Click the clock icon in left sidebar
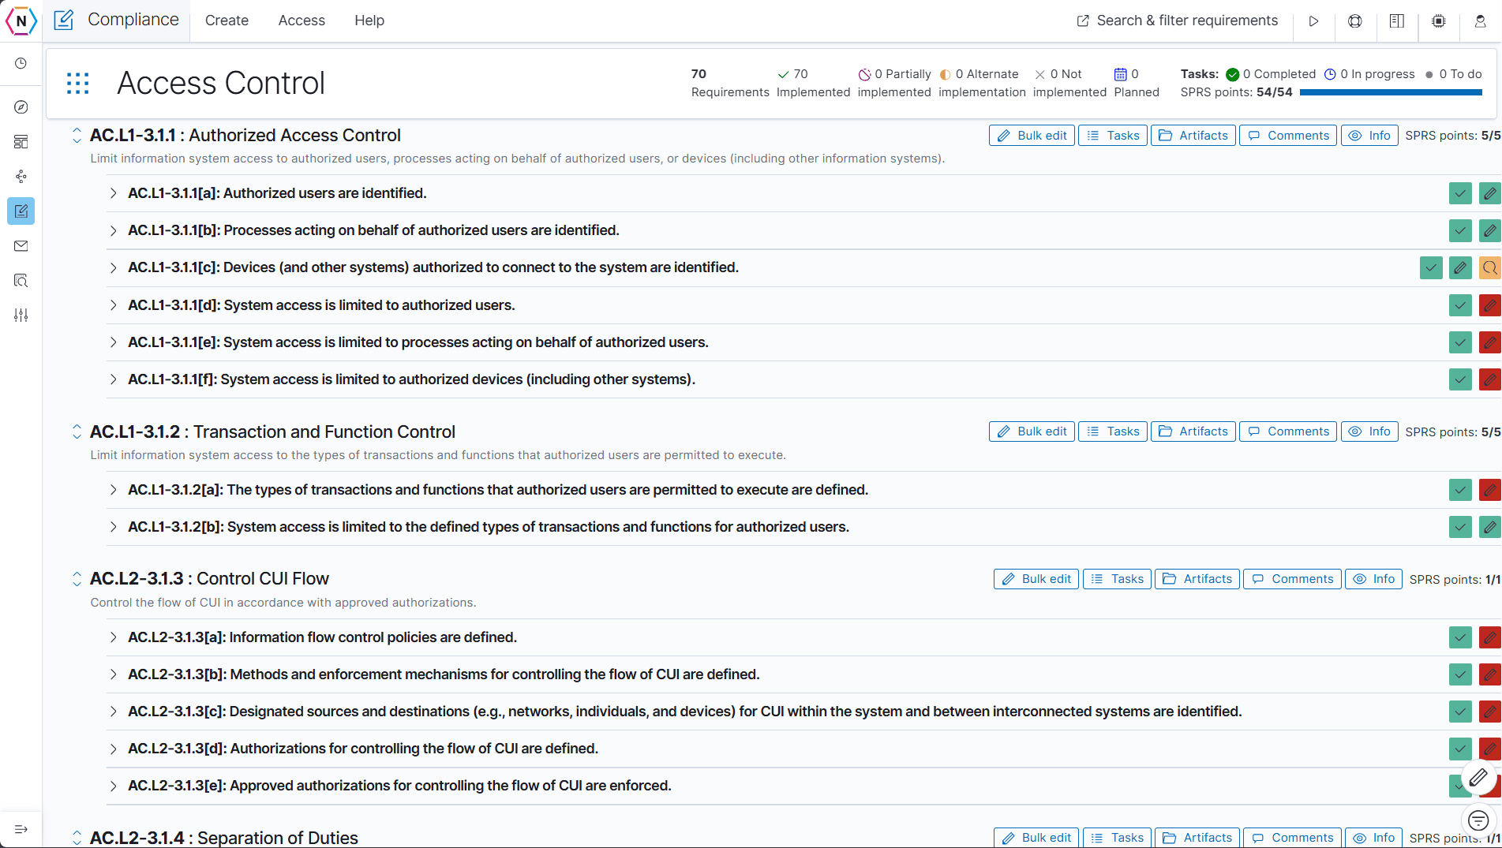Image resolution: width=1502 pixels, height=848 pixels. click(x=21, y=63)
